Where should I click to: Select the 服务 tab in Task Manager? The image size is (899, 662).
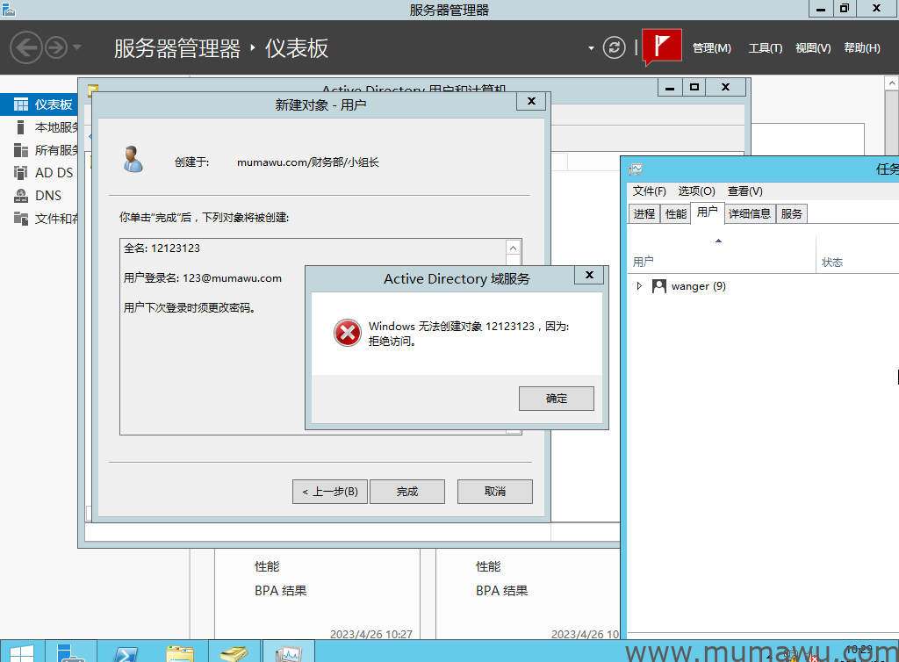791,212
